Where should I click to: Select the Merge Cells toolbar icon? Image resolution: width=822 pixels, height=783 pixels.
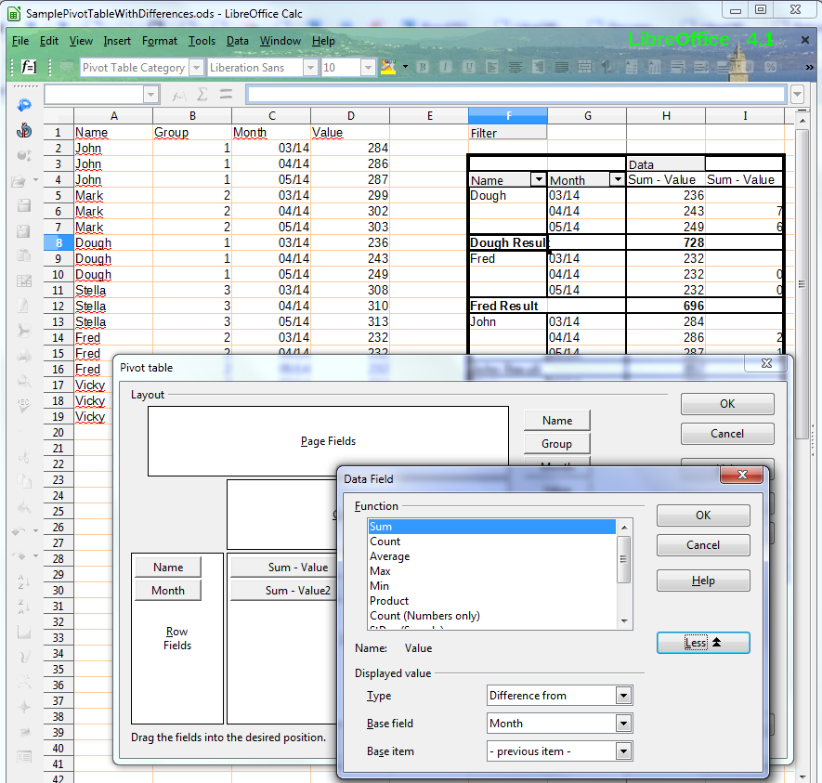coord(582,67)
